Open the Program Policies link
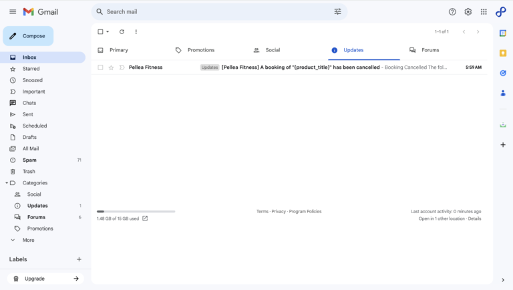Image resolution: width=513 pixels, height=290 pixels. tap(305, 211)
